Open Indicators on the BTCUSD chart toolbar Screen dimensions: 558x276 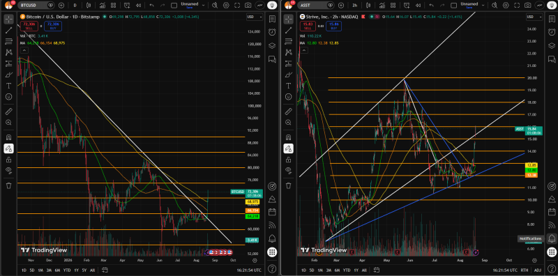(x=103, y=6)
